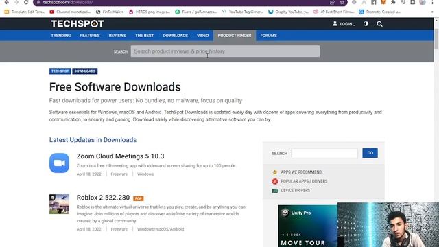Open the Trending menu

61,36
